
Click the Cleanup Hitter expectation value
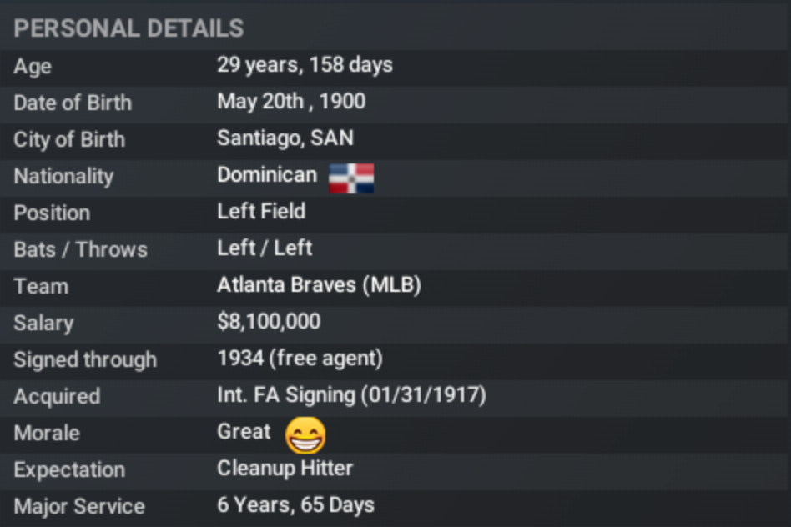coord(285,469)
